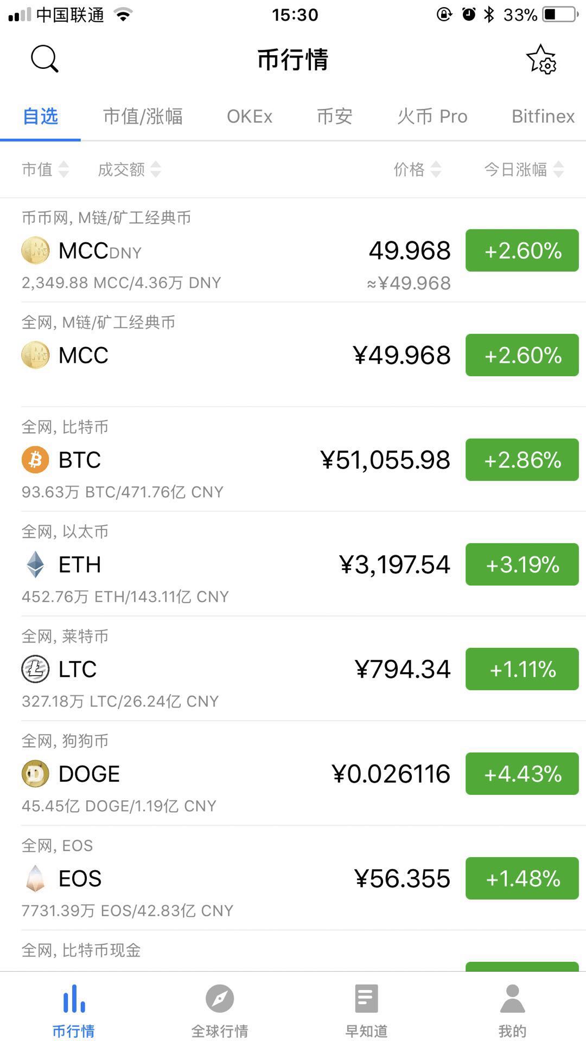Sort list by 今日涨幅
586x1041 pixels.
point(524,170)
